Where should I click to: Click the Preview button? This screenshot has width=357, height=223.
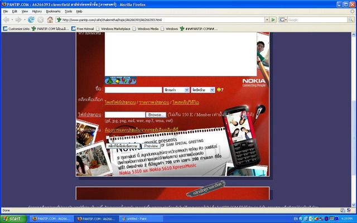(x=151, y=146)
